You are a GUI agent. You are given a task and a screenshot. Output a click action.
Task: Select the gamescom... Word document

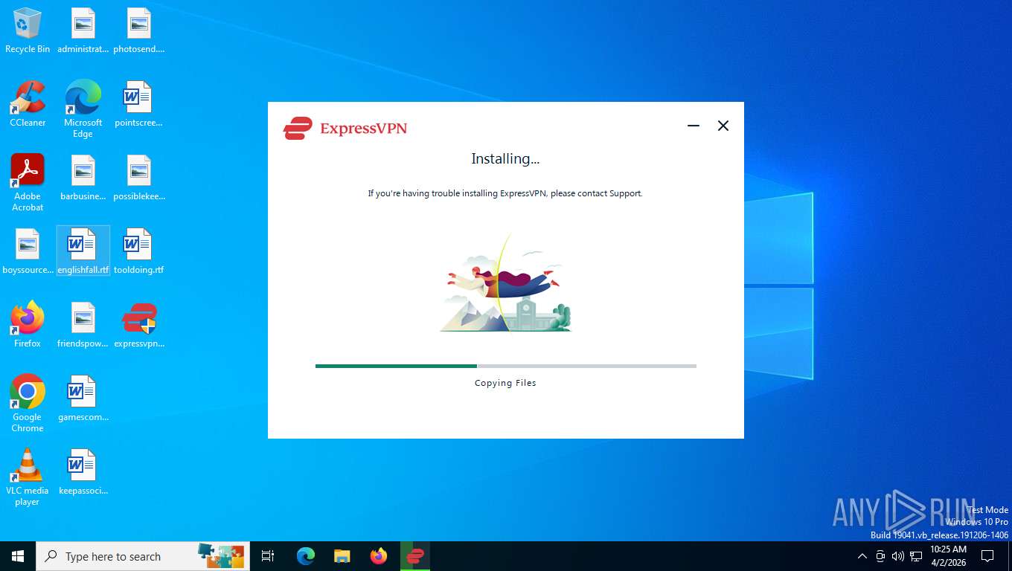[83, 399]
